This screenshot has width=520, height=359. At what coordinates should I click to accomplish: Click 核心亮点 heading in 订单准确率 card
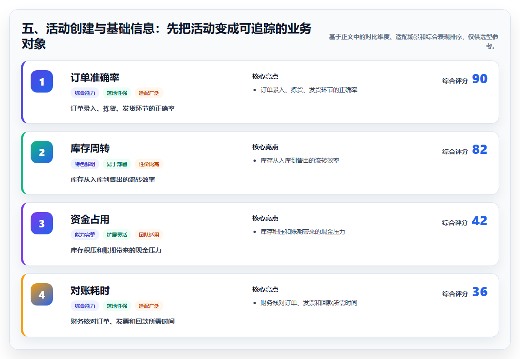pos(265,76)
